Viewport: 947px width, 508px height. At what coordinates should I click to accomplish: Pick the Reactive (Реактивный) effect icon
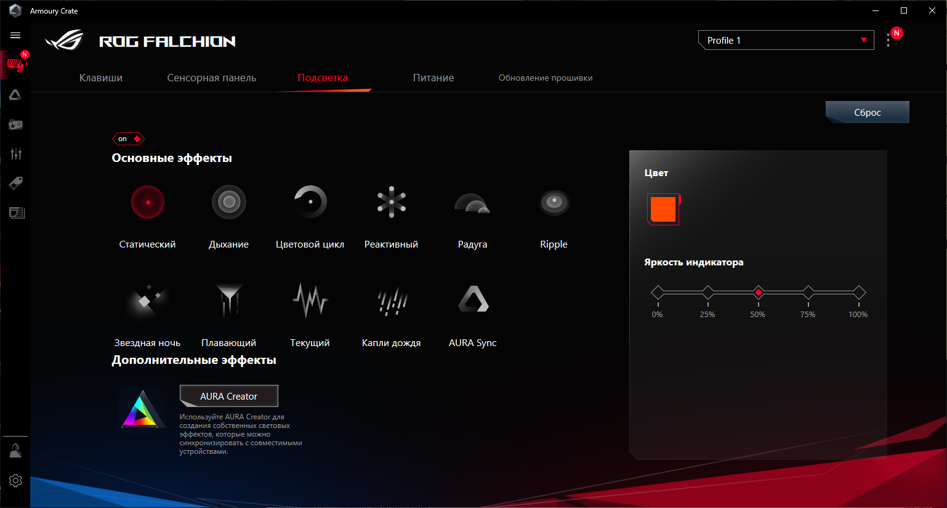(392, 202)
